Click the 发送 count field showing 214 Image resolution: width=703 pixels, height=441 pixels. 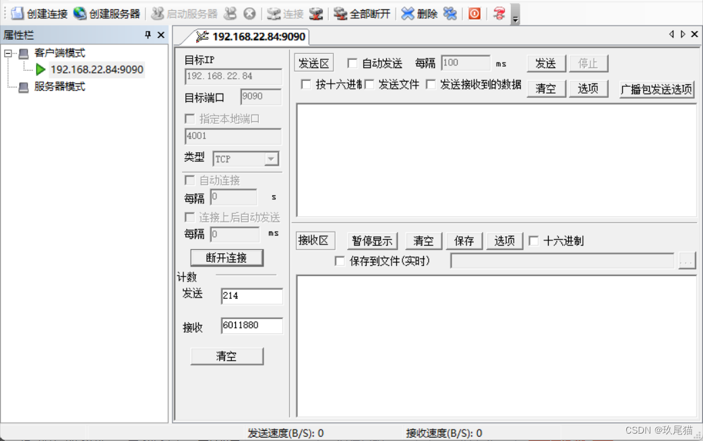click(x=252, y=296)
